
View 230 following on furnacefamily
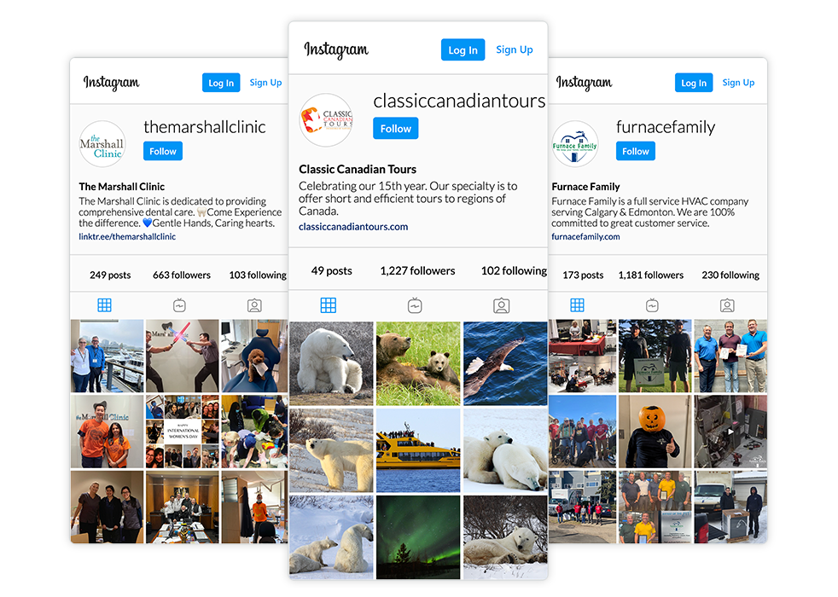tap(730, 275)
